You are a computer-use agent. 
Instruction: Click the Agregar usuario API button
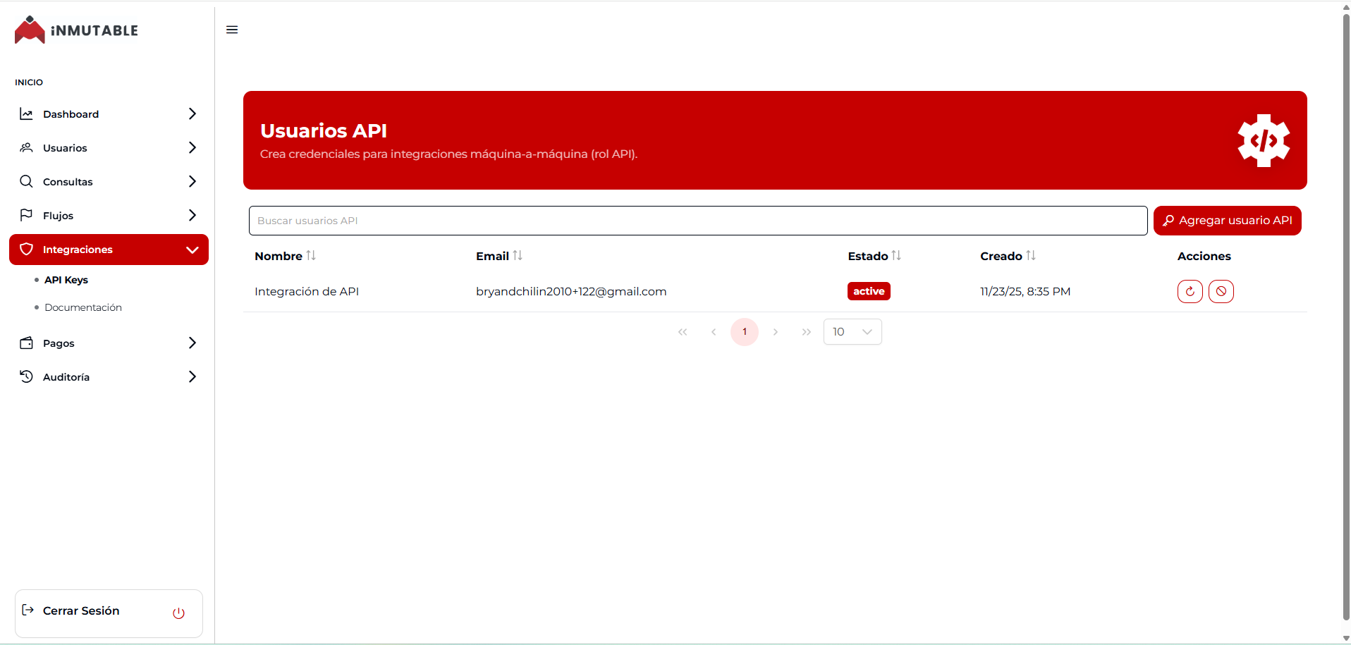[1227, 220]
